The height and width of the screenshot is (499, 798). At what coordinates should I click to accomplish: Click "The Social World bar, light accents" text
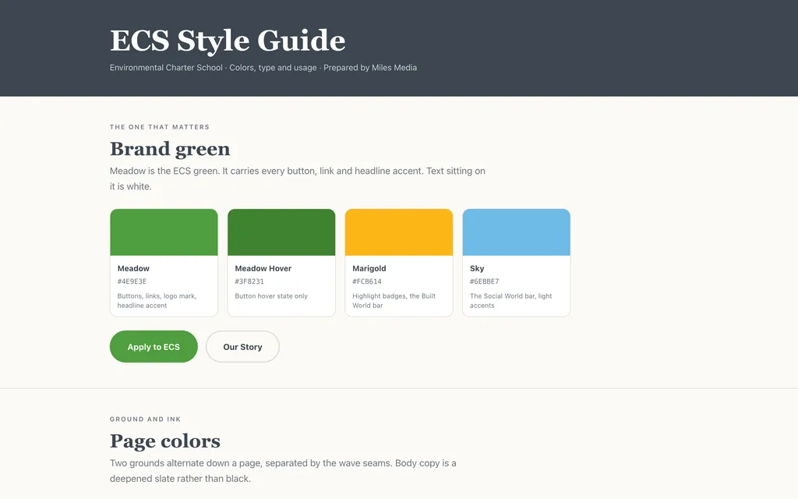(511, 300)
